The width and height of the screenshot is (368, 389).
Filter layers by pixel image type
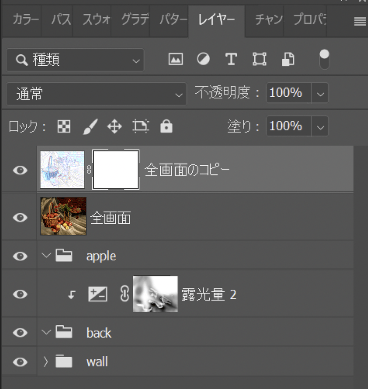pyautogui.click(x=176, y=59)
